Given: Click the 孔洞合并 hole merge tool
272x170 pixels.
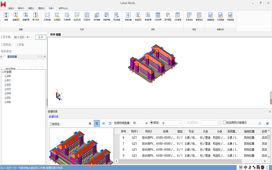Looking at the screenshot, I should pos(87,16).
